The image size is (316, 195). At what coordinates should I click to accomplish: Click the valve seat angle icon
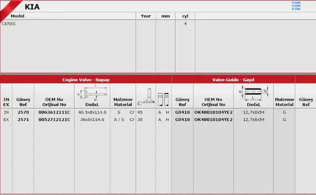[146, 97]
